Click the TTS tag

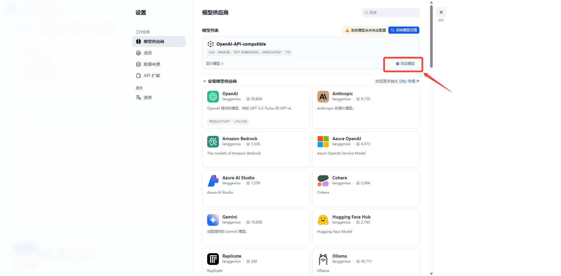point(288,53)
